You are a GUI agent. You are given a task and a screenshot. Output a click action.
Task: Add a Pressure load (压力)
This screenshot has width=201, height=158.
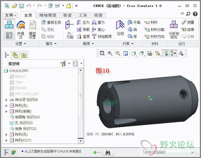click(x=83, y=22)
